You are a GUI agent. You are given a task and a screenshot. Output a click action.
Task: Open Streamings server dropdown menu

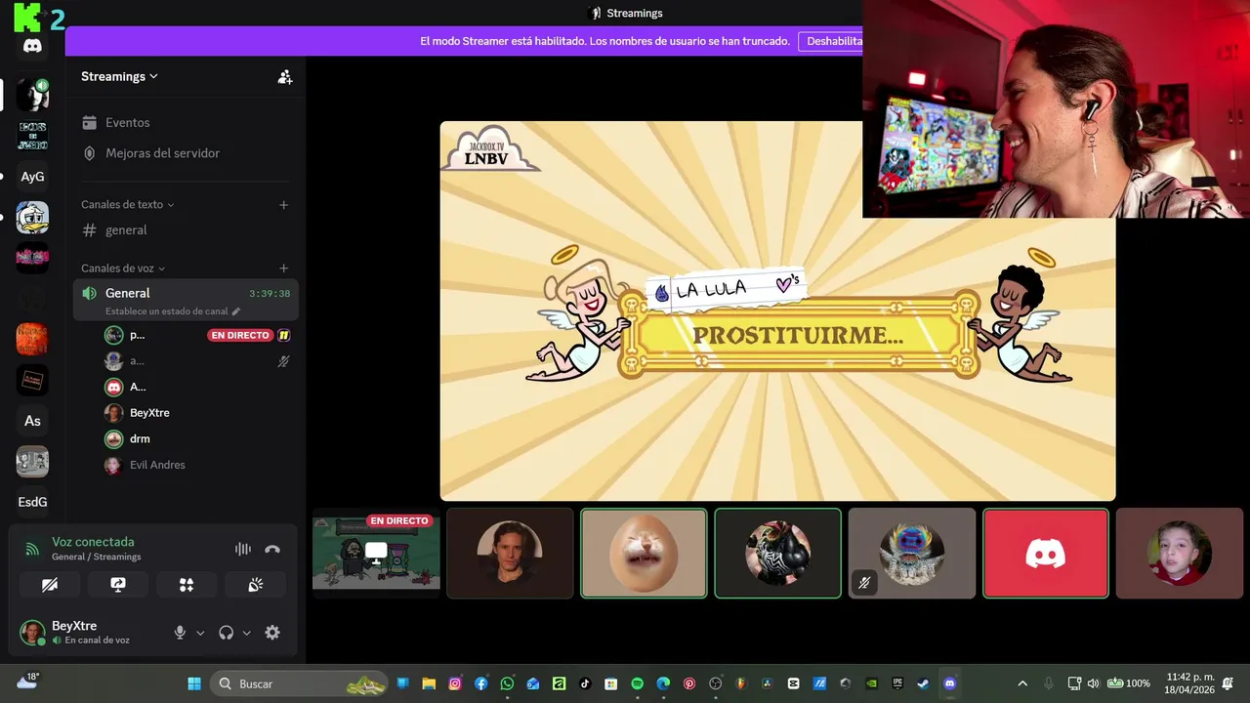pos(119,76)
